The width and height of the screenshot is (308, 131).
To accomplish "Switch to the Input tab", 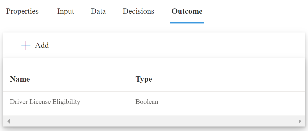I will [65, 11].
